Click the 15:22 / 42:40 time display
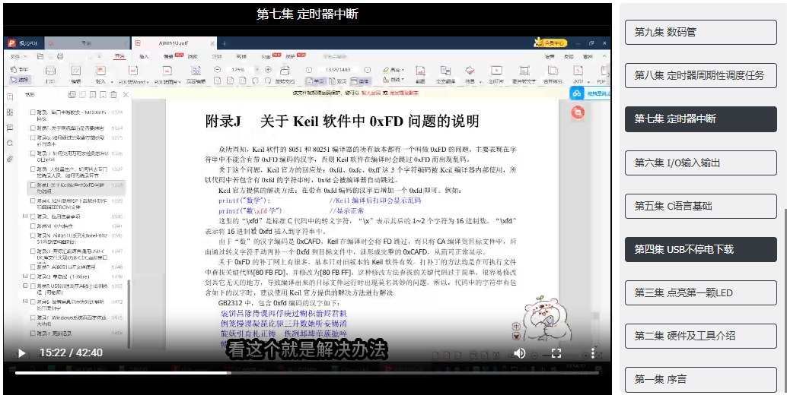Screen dimensions: 787x395 [x=72, y=353]
